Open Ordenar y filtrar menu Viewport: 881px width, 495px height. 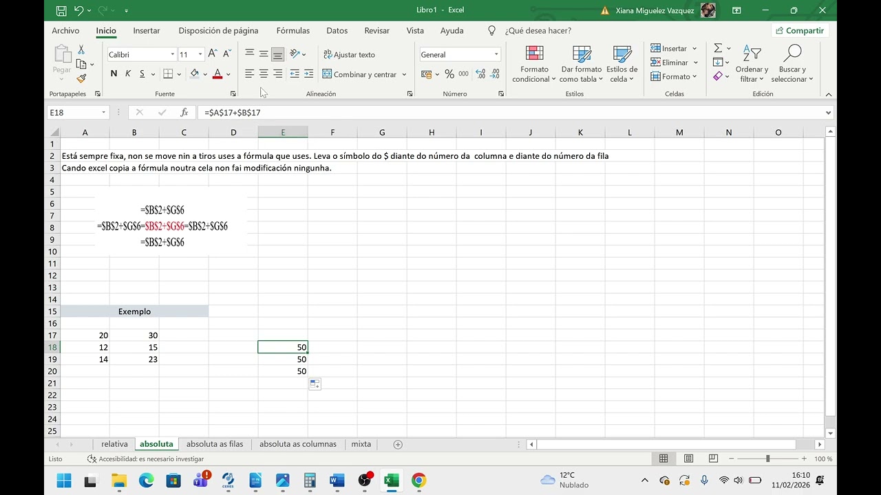point(752,64)
